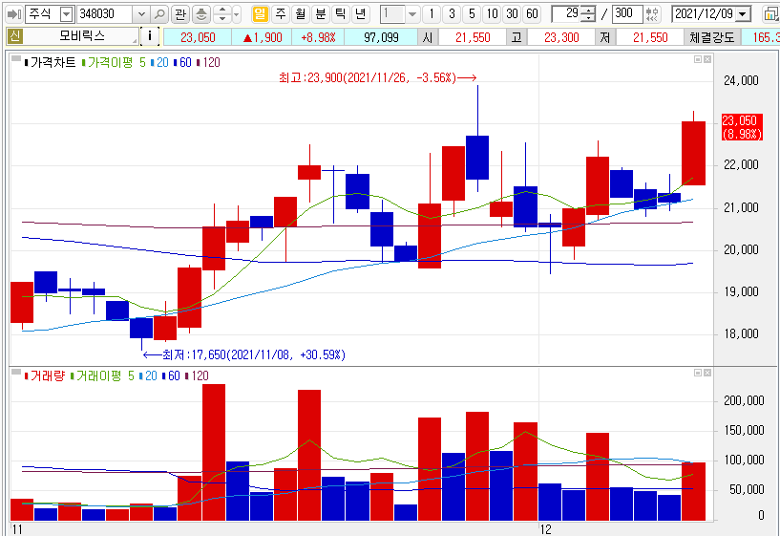Click the 3 interval button
Screen dimensions: 780x536
point(452,14)
